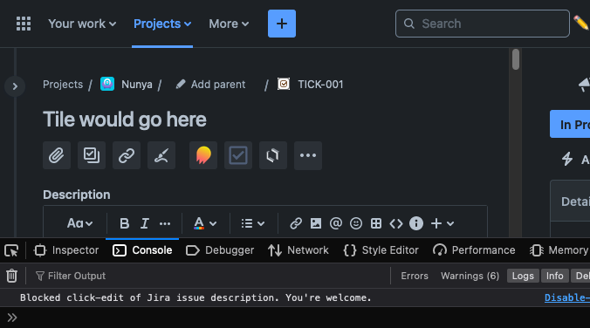Toggle italic formatting
Screen dimensions: 590x328
coord(145,223)
